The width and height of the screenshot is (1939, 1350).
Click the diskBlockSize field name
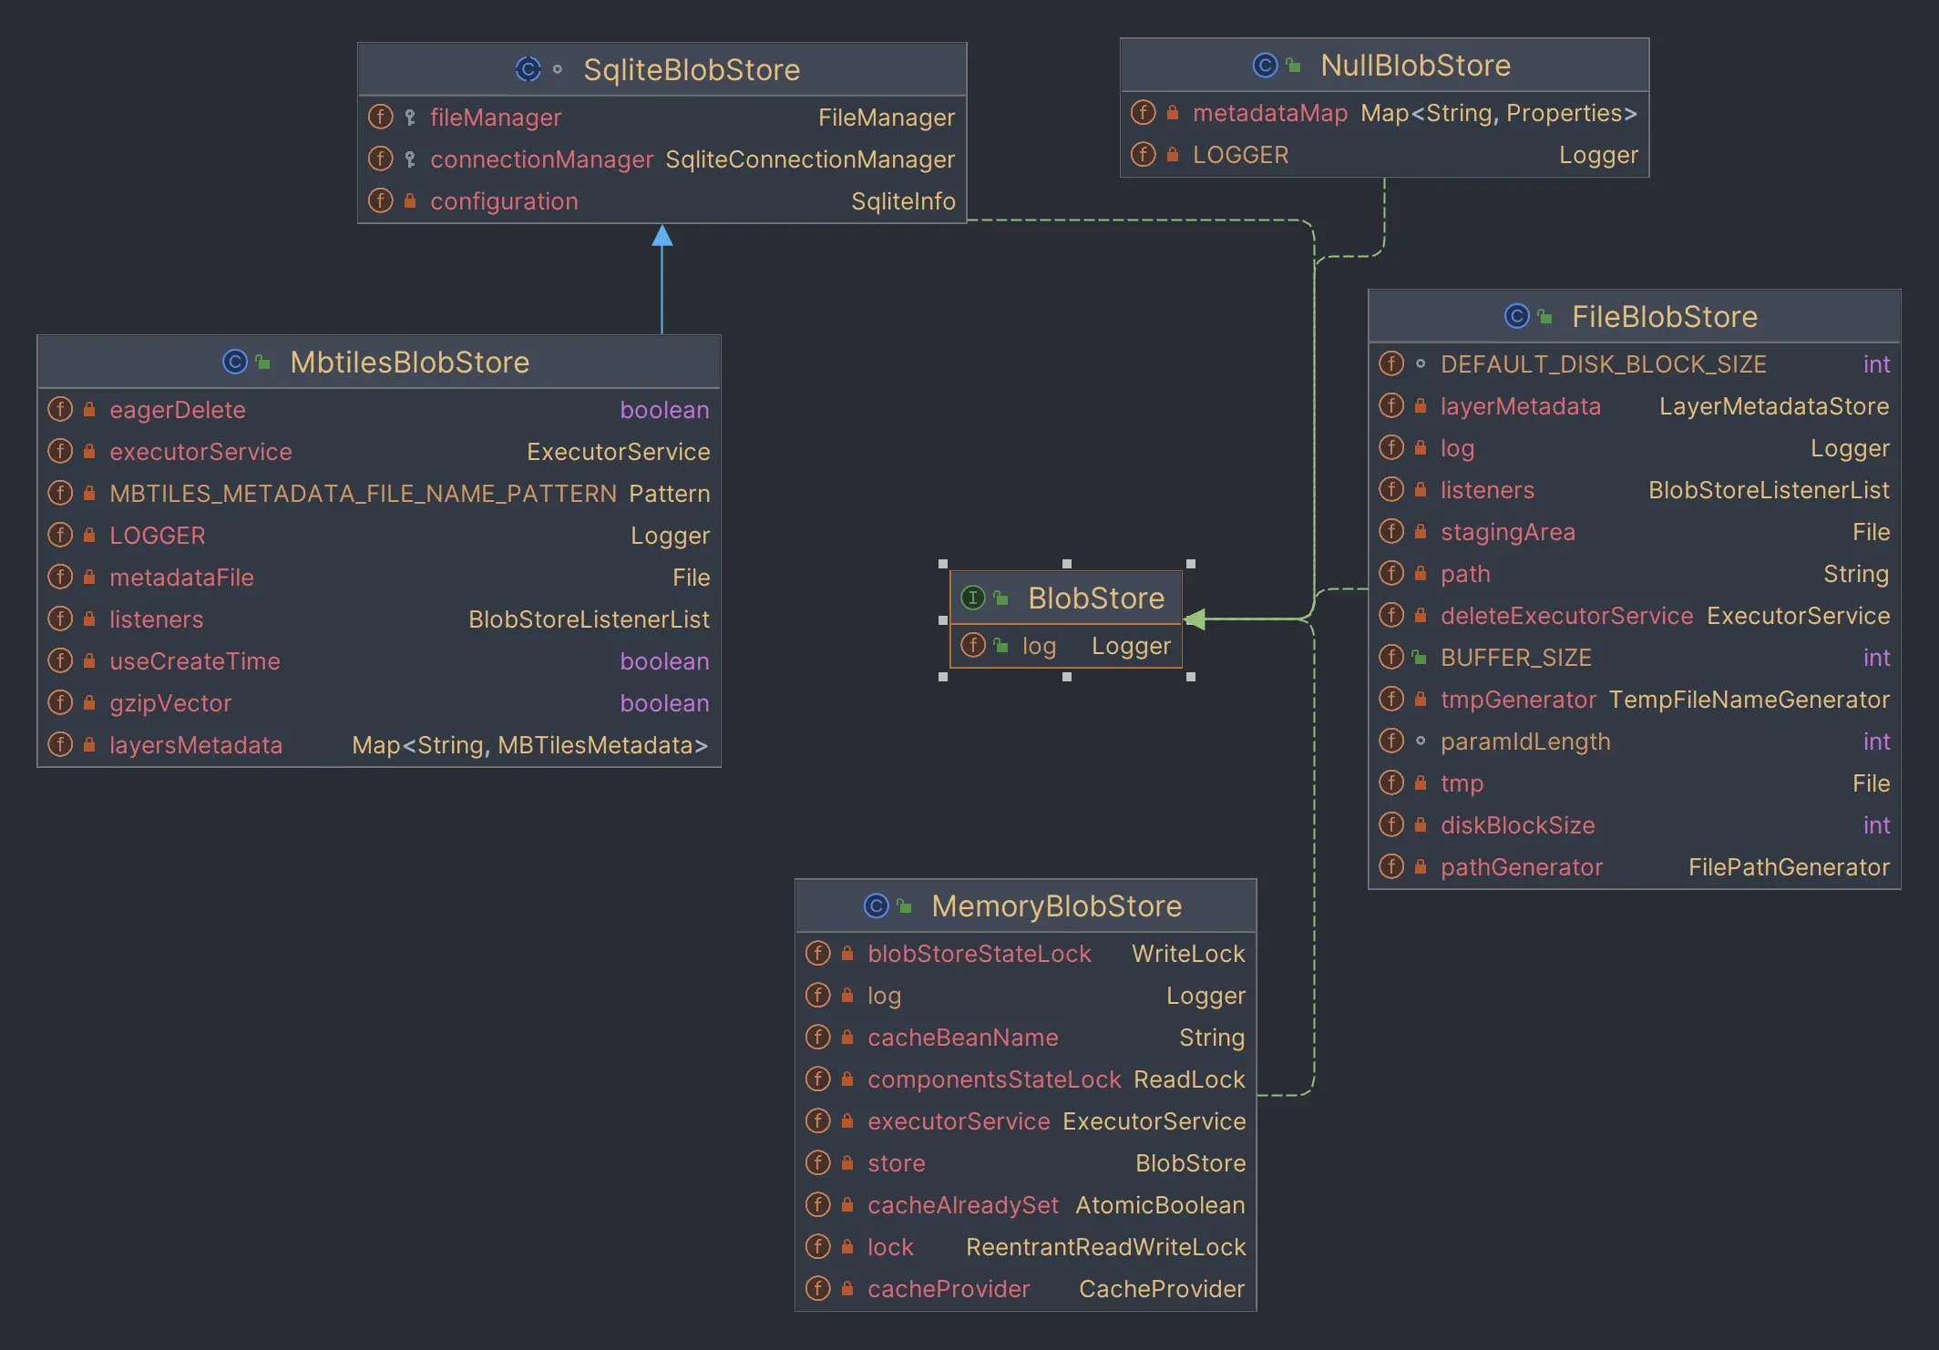[1517, 824]
